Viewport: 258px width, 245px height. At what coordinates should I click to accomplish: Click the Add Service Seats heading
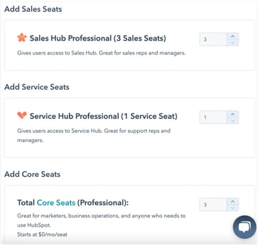pos(37,87)
